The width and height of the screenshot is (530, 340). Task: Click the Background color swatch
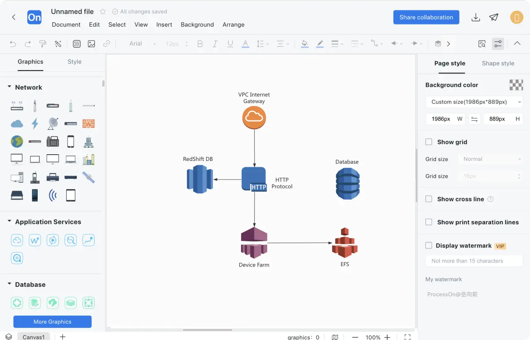(x=516, y=85)
